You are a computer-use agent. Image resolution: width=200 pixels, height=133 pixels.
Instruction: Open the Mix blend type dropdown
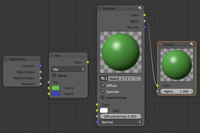coord(68,69)
